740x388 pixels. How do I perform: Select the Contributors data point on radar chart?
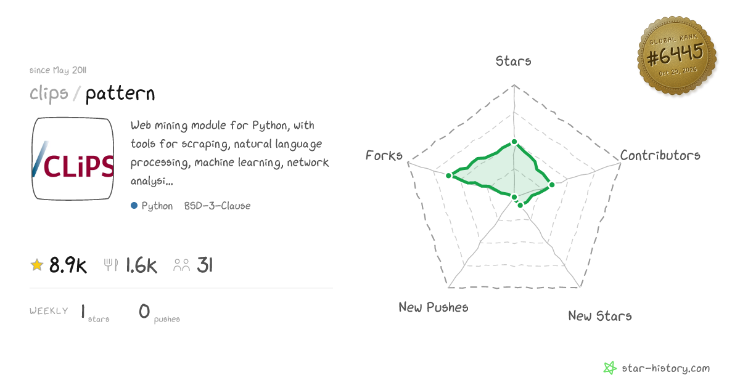tap(552, 185)
